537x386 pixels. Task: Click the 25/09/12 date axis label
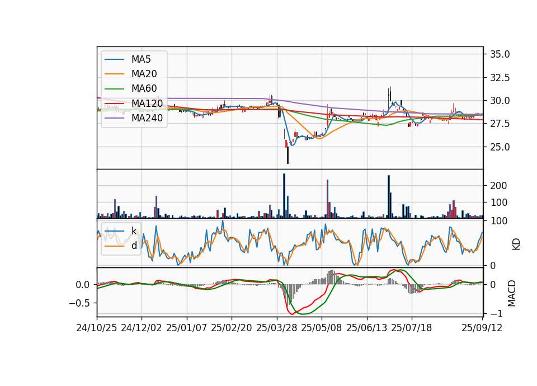(x=482, y=328)
